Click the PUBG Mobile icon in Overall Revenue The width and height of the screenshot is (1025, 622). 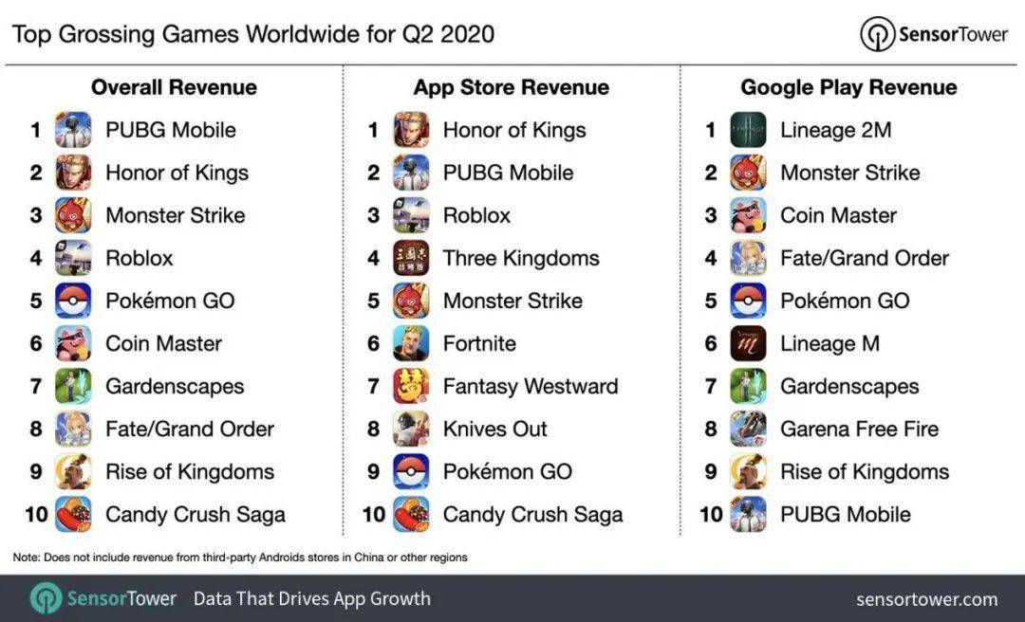[73, 130]
